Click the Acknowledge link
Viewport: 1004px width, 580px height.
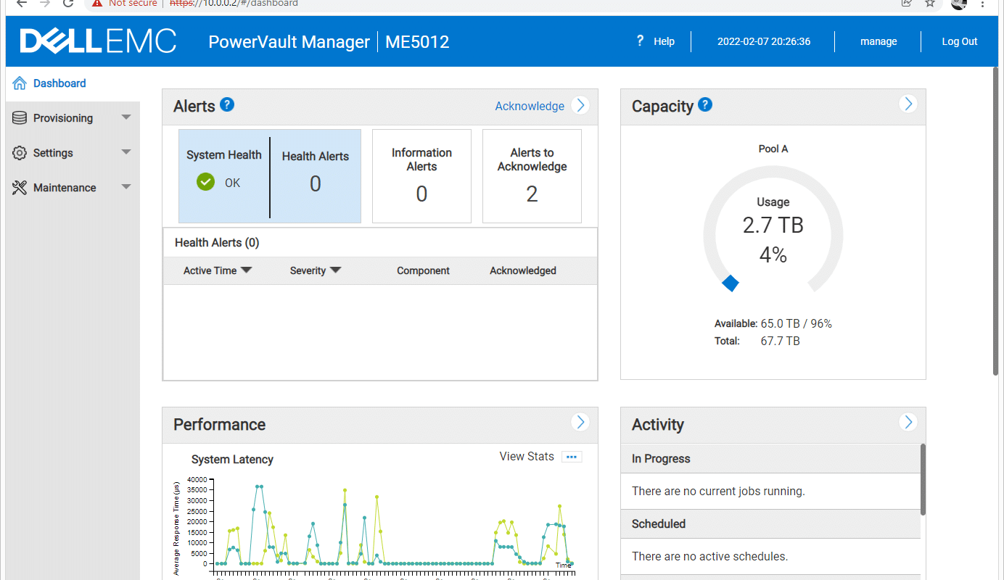[x=530, y=106]
